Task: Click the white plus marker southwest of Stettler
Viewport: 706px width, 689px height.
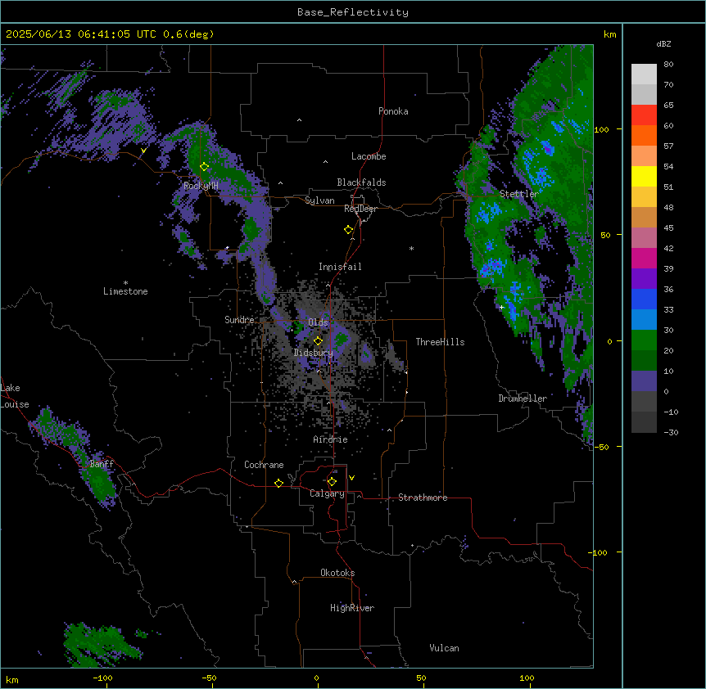Action: point(501,307)
